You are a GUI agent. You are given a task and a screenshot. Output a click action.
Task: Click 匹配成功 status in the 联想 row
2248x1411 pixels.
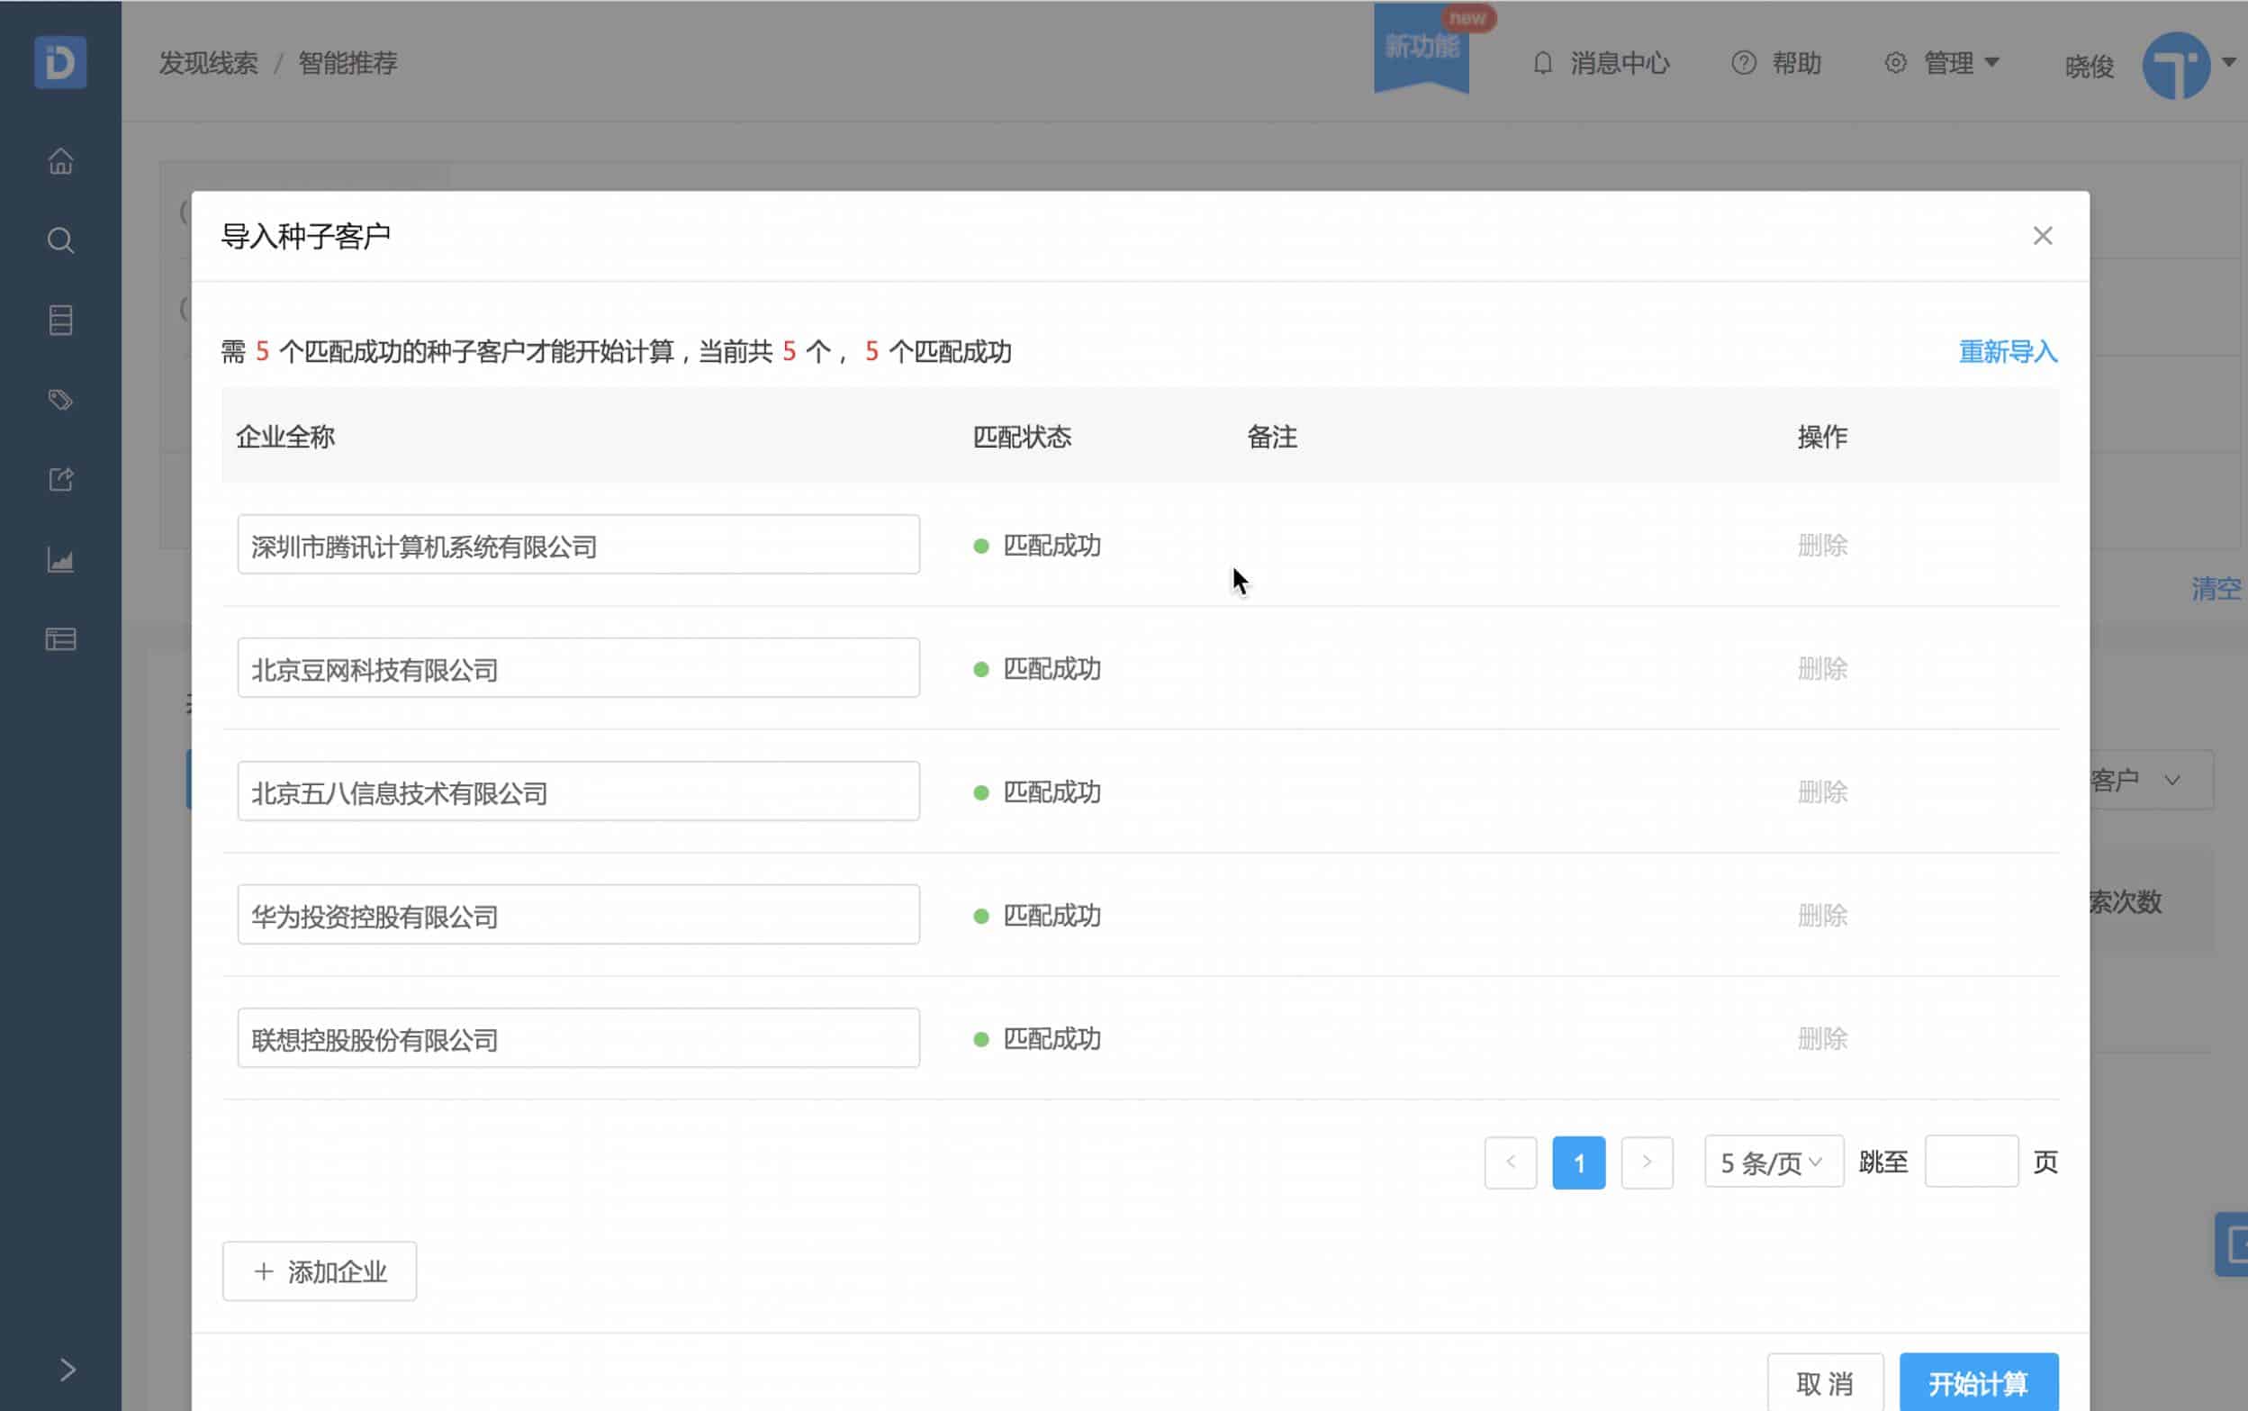[x=1052, y=1038]
